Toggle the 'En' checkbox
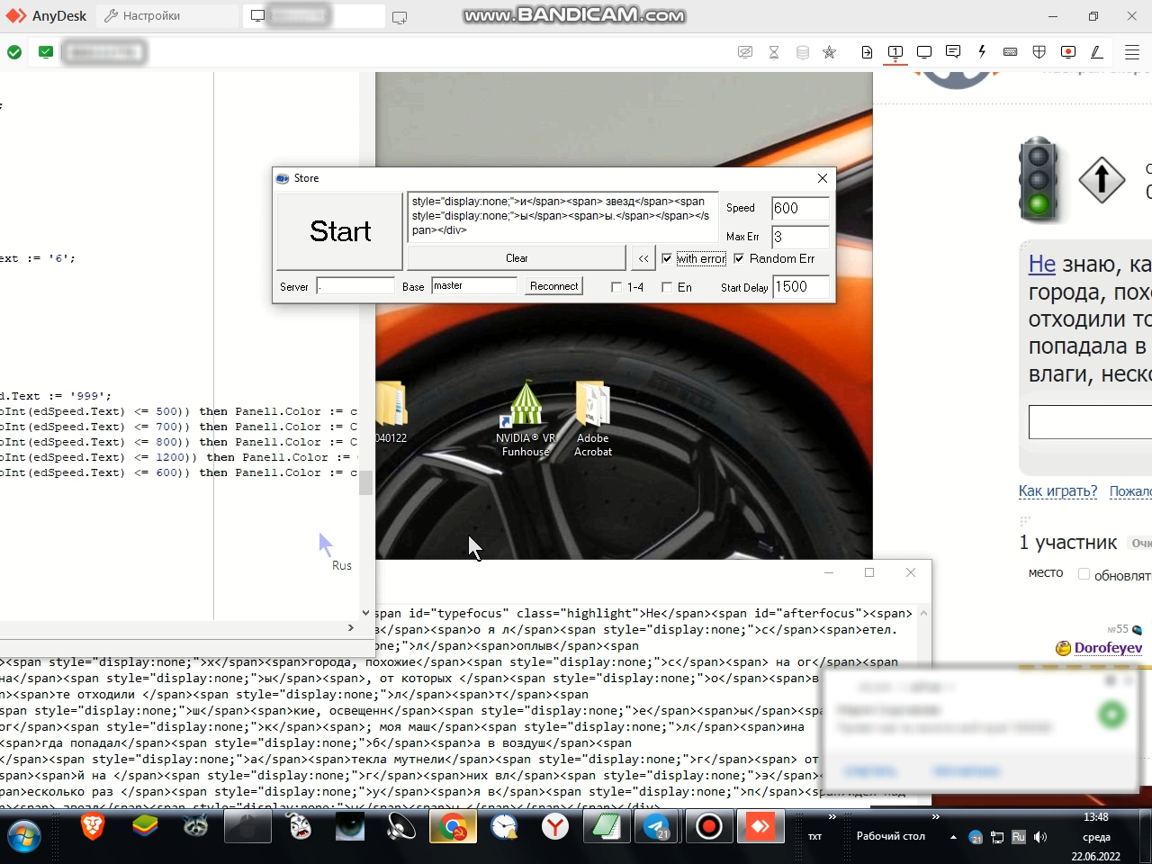 pos(667,287)
